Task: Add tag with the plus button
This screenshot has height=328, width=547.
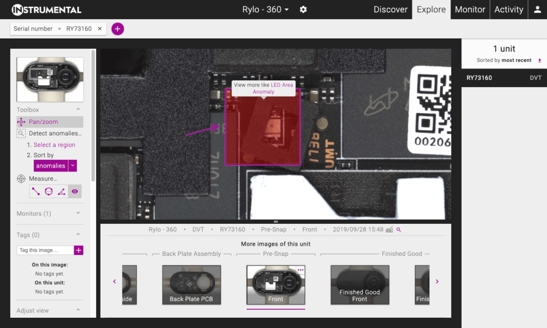Action: [79, 250]
